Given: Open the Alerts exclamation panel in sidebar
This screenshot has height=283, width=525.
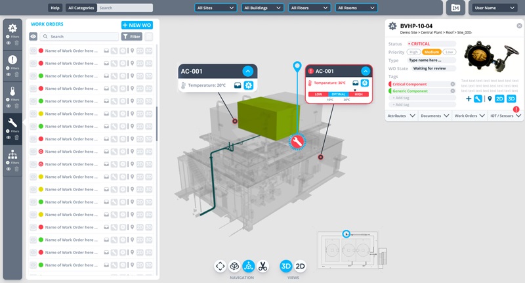Looking at the screenshot, I should [x=12, y=60].
